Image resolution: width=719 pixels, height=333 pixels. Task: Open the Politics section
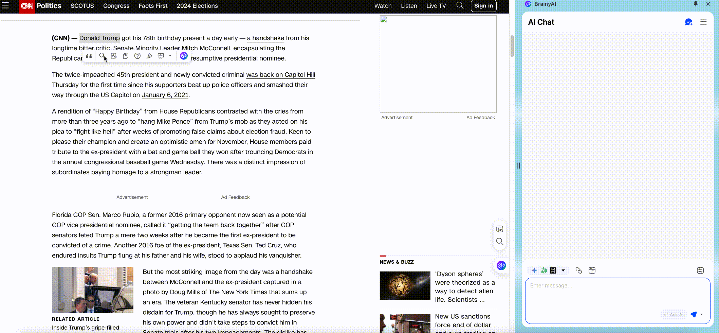pyautogui.click(x=49, y=6)
